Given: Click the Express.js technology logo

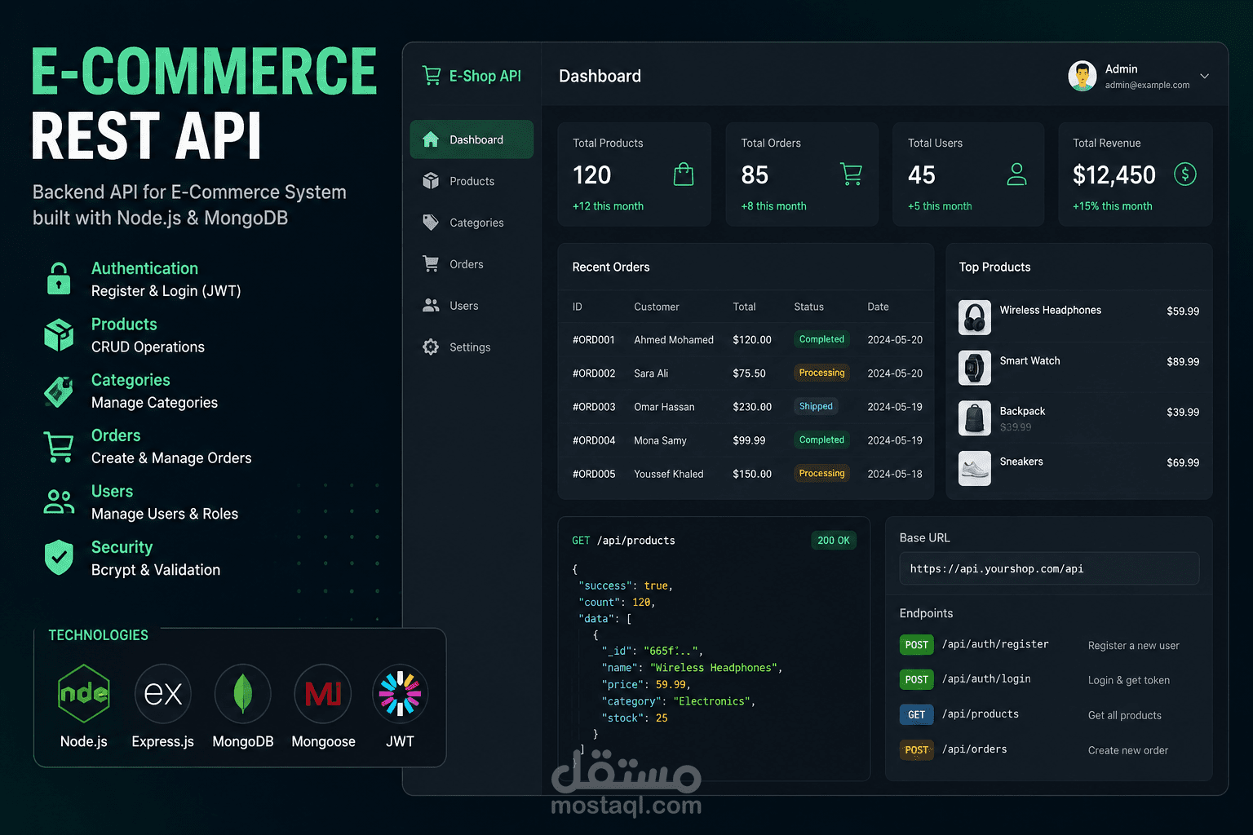Looking at the screenshot, I should pos(163,694).
